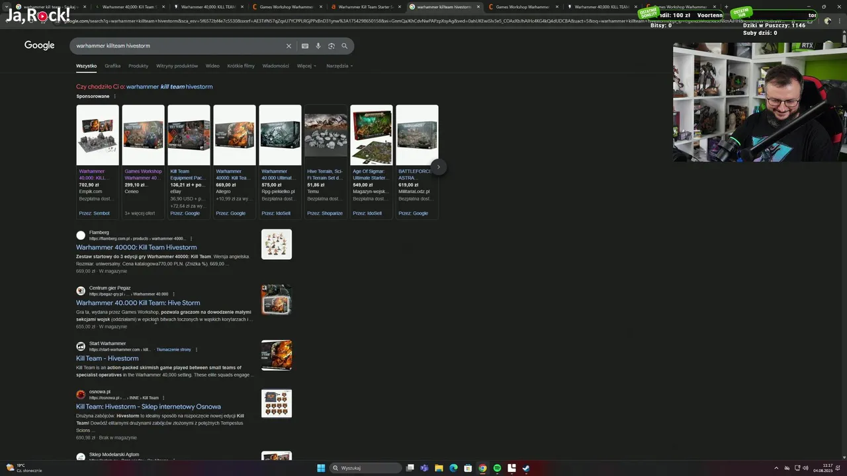Submit the search with the magnifier icon
This screenshot has width=847, height=476.
[x=345, y=46]
